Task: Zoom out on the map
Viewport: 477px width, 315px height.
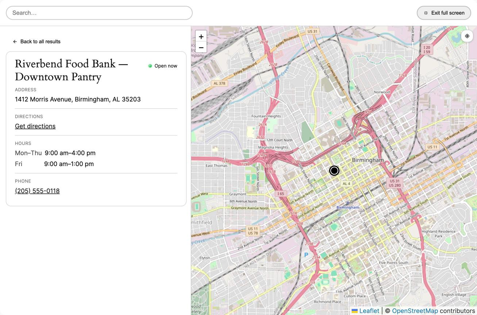Action: (x=201, y=47)
